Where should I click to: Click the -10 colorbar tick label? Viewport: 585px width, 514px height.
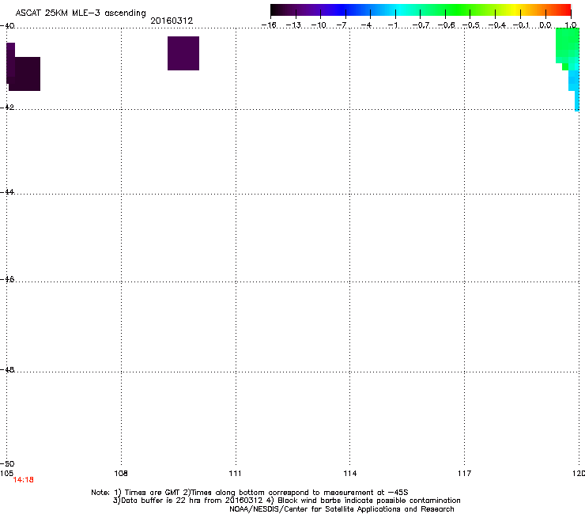pos(319,25)
